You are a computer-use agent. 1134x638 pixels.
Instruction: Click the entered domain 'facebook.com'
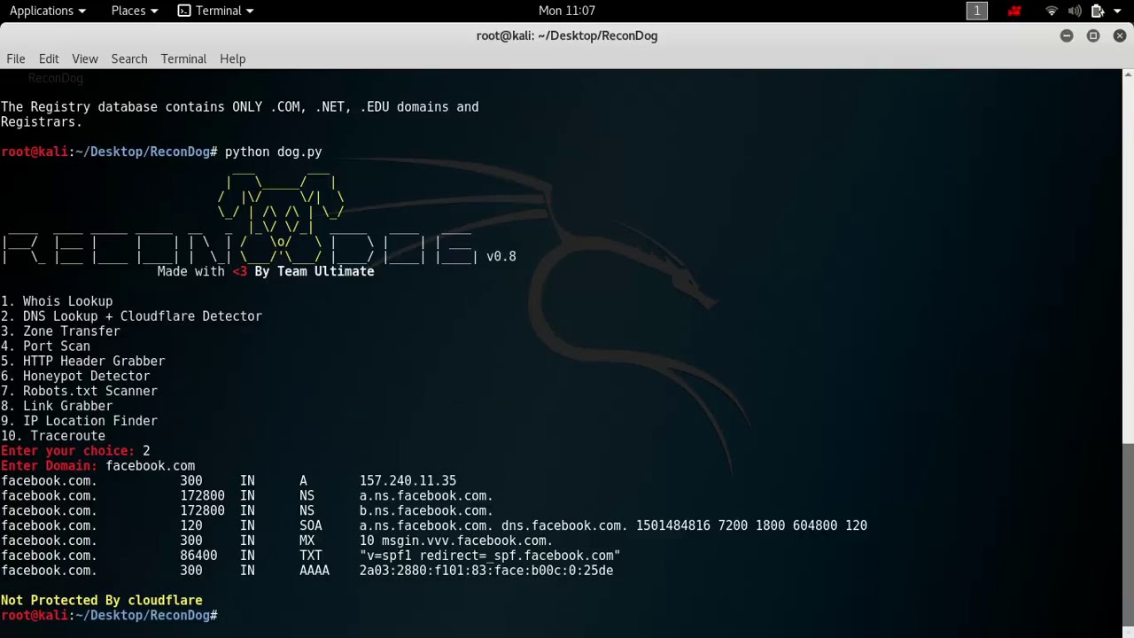[x=150, y=466]
